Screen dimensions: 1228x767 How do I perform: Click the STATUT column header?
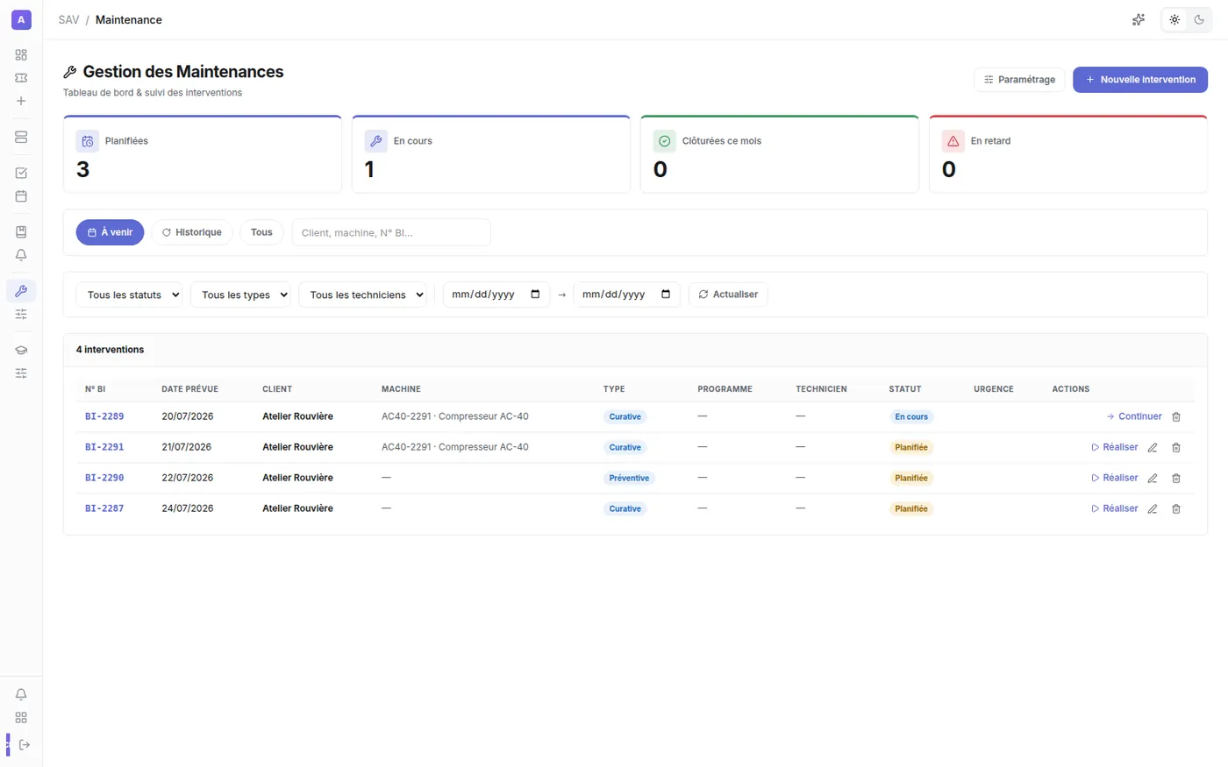point(905,389)
